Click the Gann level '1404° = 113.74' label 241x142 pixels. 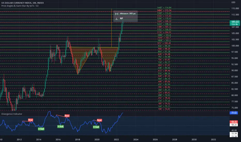click(x=164, y=10)
